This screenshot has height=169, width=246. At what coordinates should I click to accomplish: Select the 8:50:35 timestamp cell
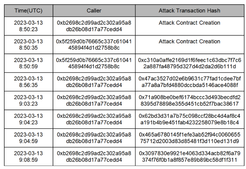point(29,45)
